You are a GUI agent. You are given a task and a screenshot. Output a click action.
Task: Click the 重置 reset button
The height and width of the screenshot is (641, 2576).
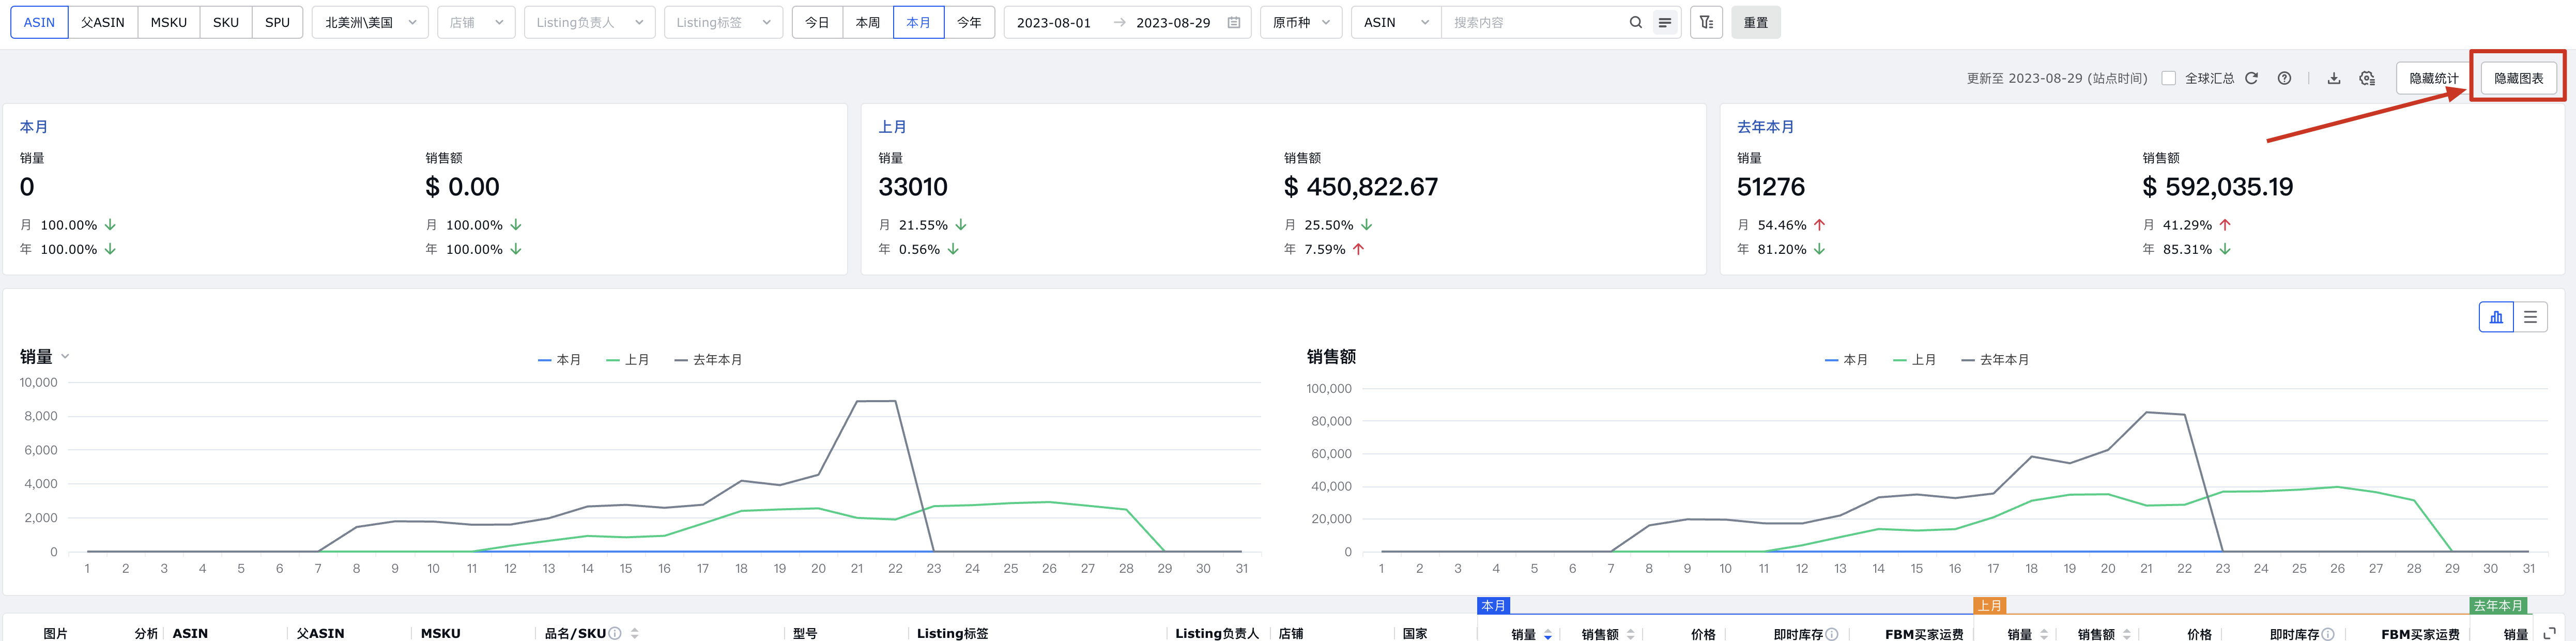click(1756, 22)
